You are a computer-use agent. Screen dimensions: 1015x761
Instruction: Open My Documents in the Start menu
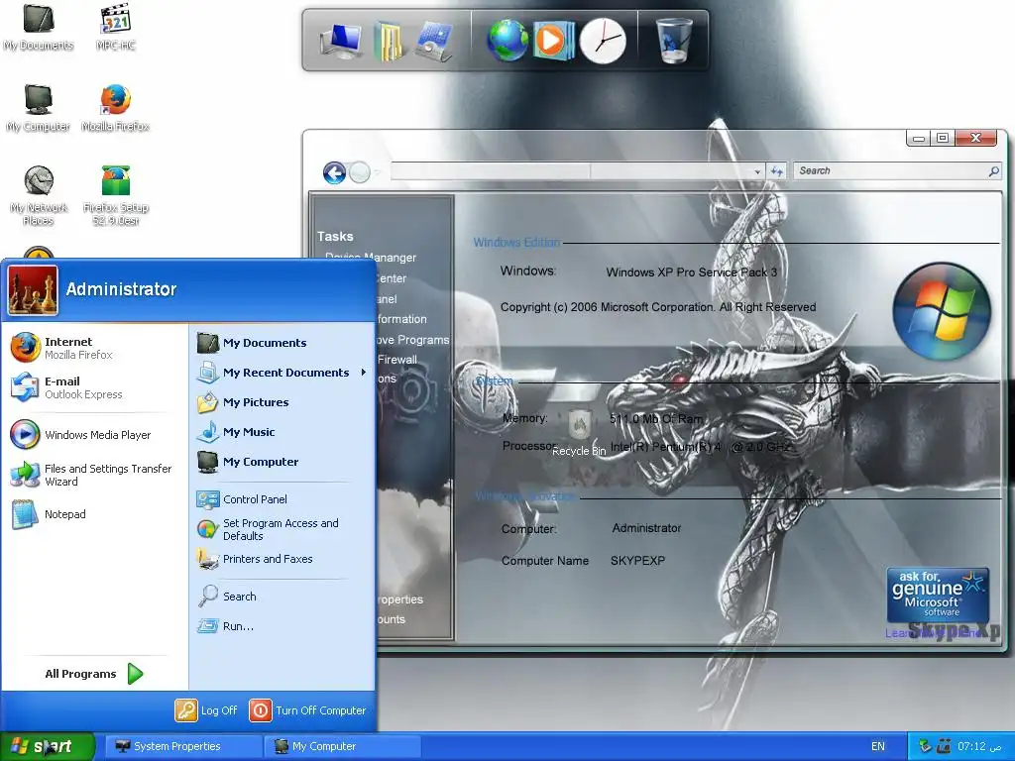[x=282, y=343]
